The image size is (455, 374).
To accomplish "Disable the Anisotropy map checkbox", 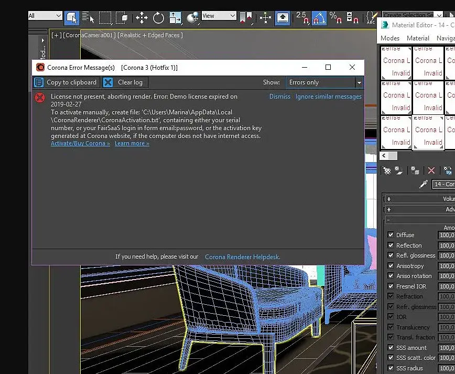I will tap(391, 266).
